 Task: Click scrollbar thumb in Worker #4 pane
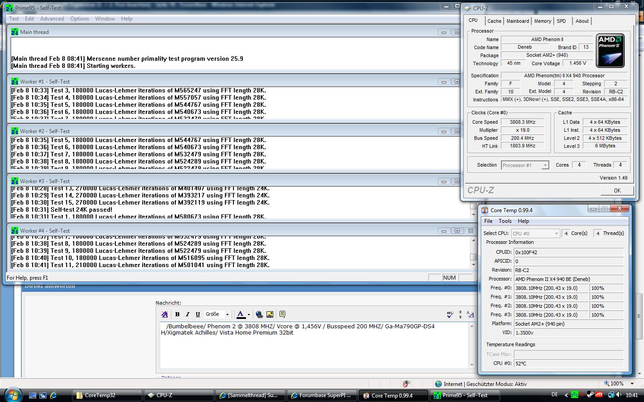(x=473, y=257)
